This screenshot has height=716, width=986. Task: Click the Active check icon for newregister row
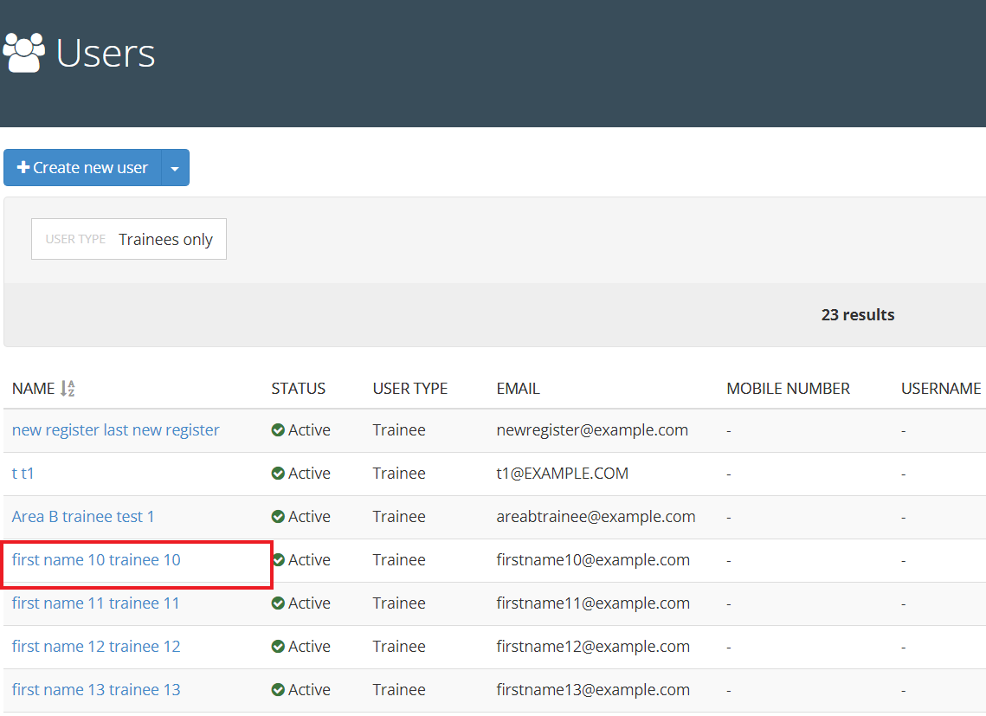pos(278,429)
